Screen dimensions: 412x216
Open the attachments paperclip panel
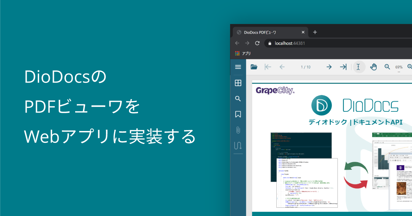[x=238, y=130]
